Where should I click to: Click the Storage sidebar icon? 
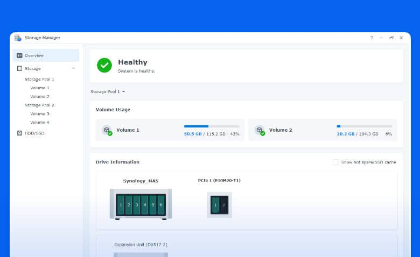pos(19,68)
